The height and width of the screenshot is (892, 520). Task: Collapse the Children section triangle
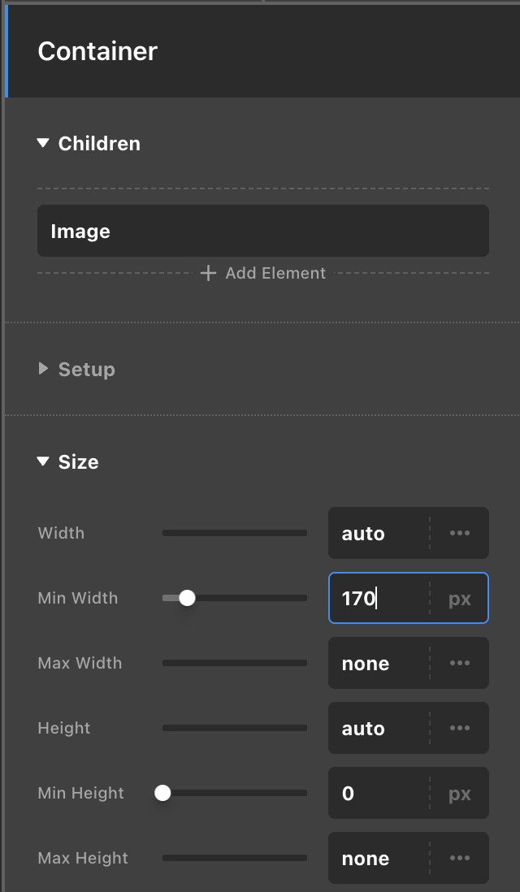point(43,144)
